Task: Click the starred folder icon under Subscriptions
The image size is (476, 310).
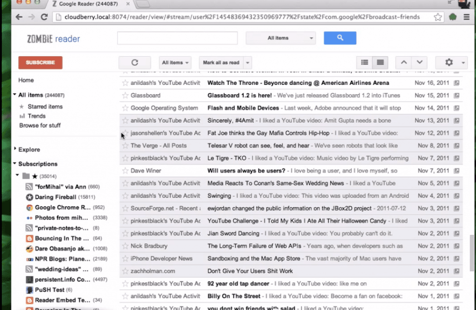Action: point(26,176)
